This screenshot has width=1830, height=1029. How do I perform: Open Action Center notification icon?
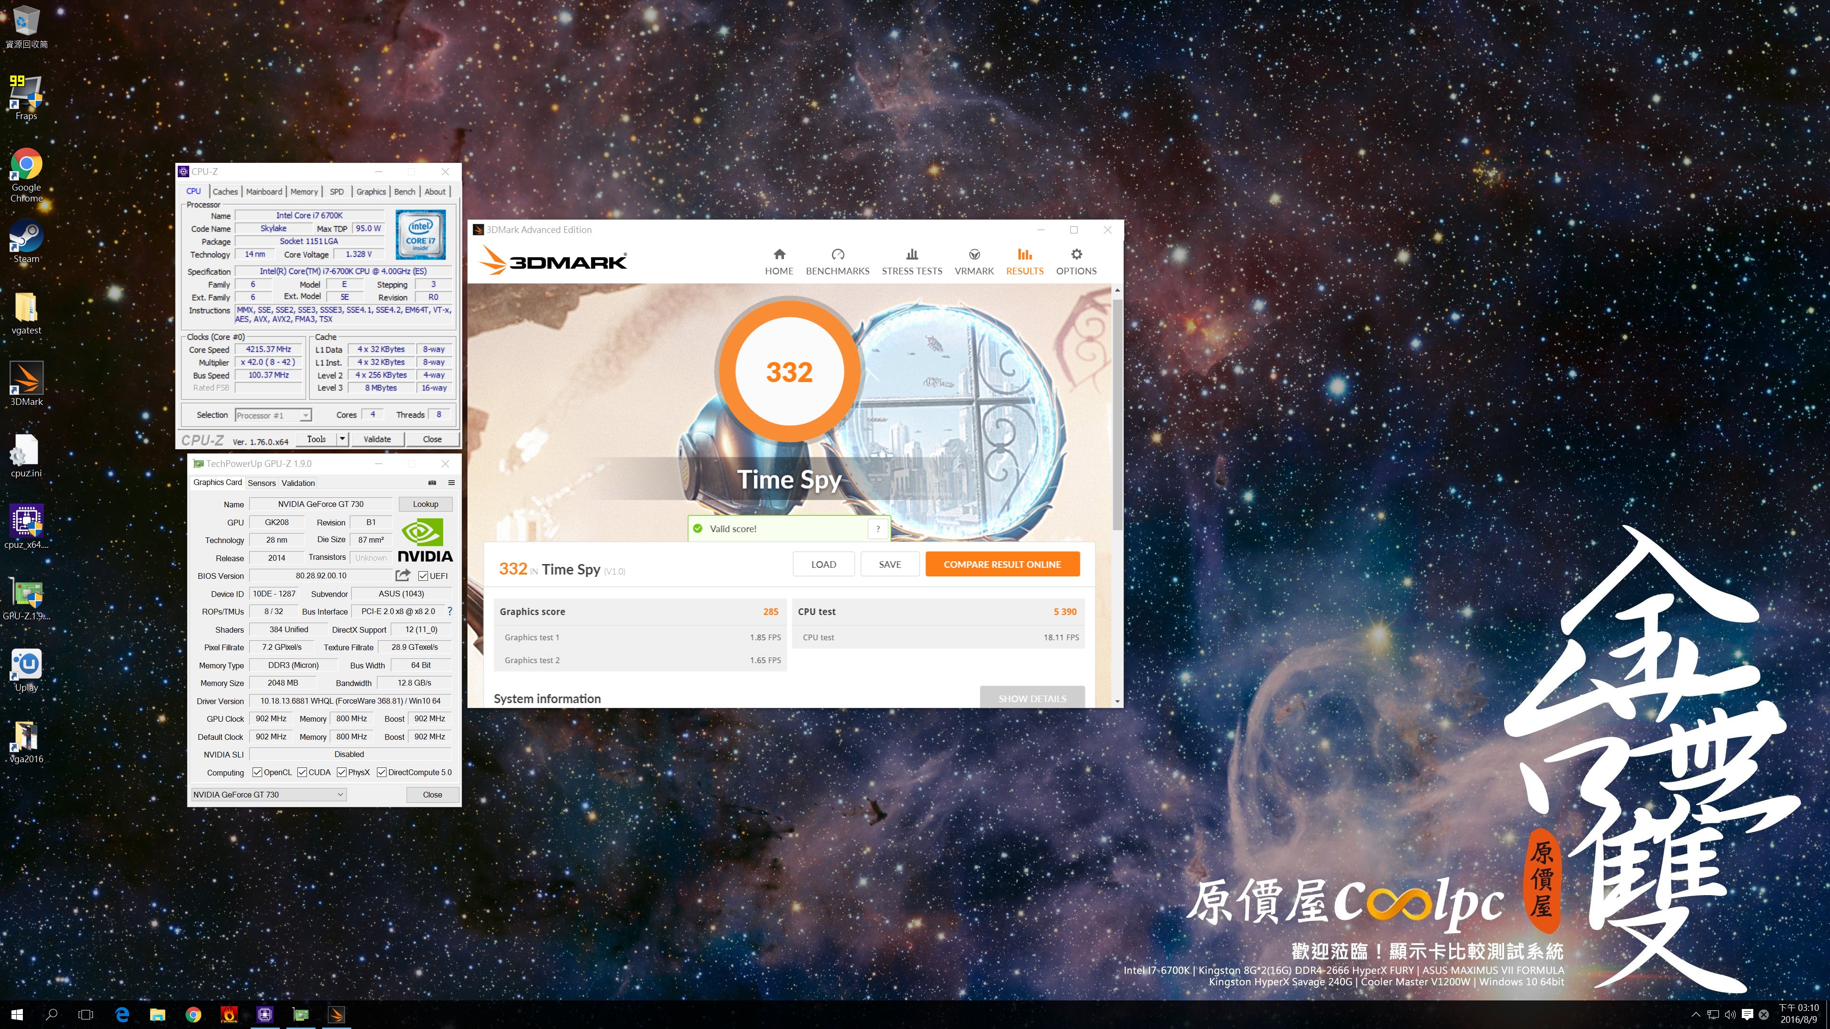[x=1748, y=1014]
